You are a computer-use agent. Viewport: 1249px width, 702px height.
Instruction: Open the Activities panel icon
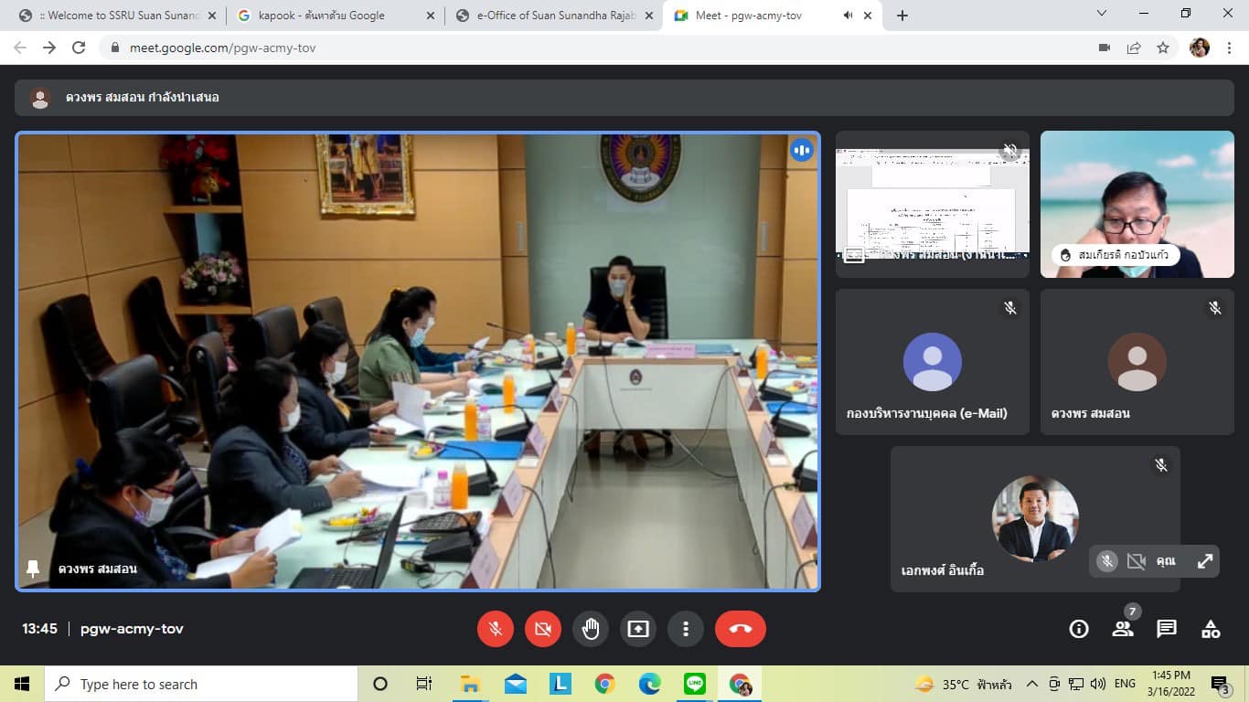click(x=1211, y=629)
